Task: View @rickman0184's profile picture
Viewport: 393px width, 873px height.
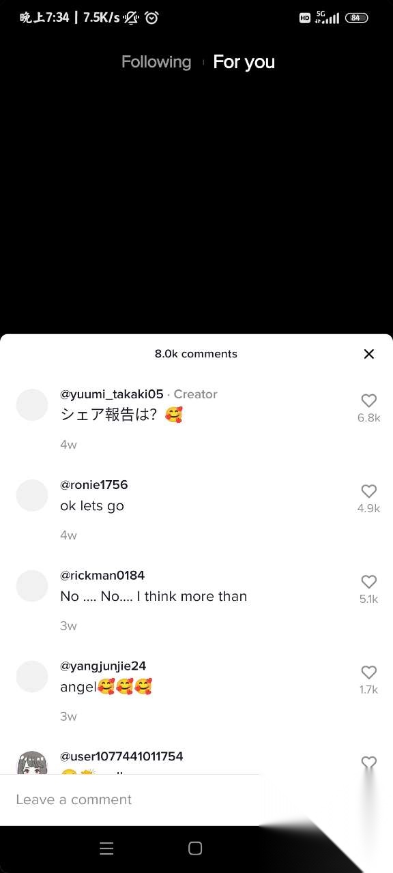Action: pyautogui.click(x=32, y=586)
